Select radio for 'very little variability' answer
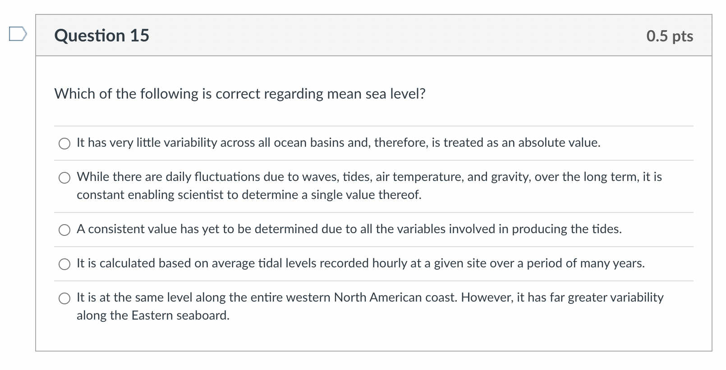Viewport: 726px width, 370px height. point(65,144)
